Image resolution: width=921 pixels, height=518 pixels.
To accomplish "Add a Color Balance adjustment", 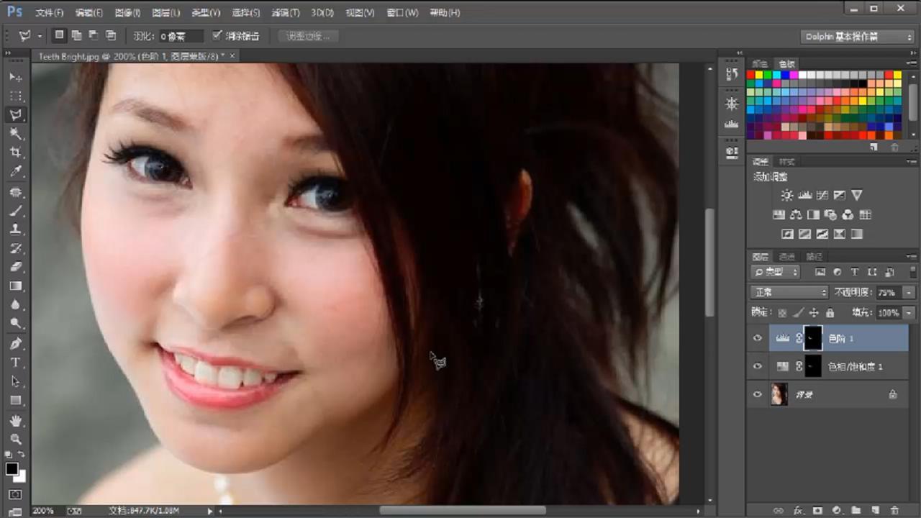I will (796, 214).
